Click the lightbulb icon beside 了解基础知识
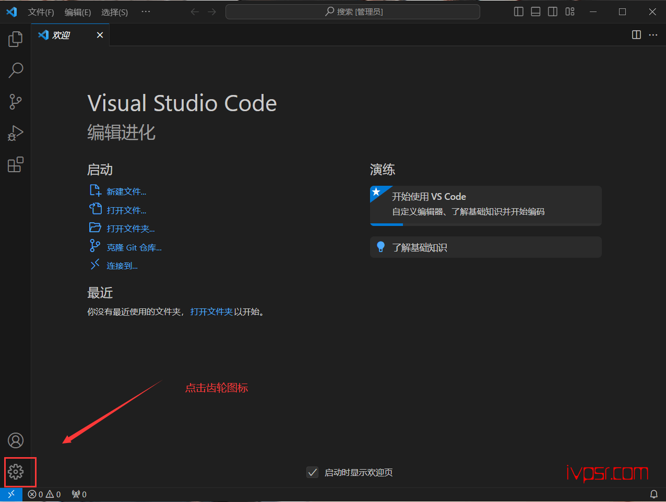 point(381,247)
